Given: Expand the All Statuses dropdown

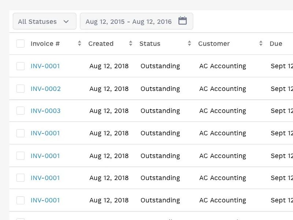Looking at the screenshot, I should (x=44, y=21).
